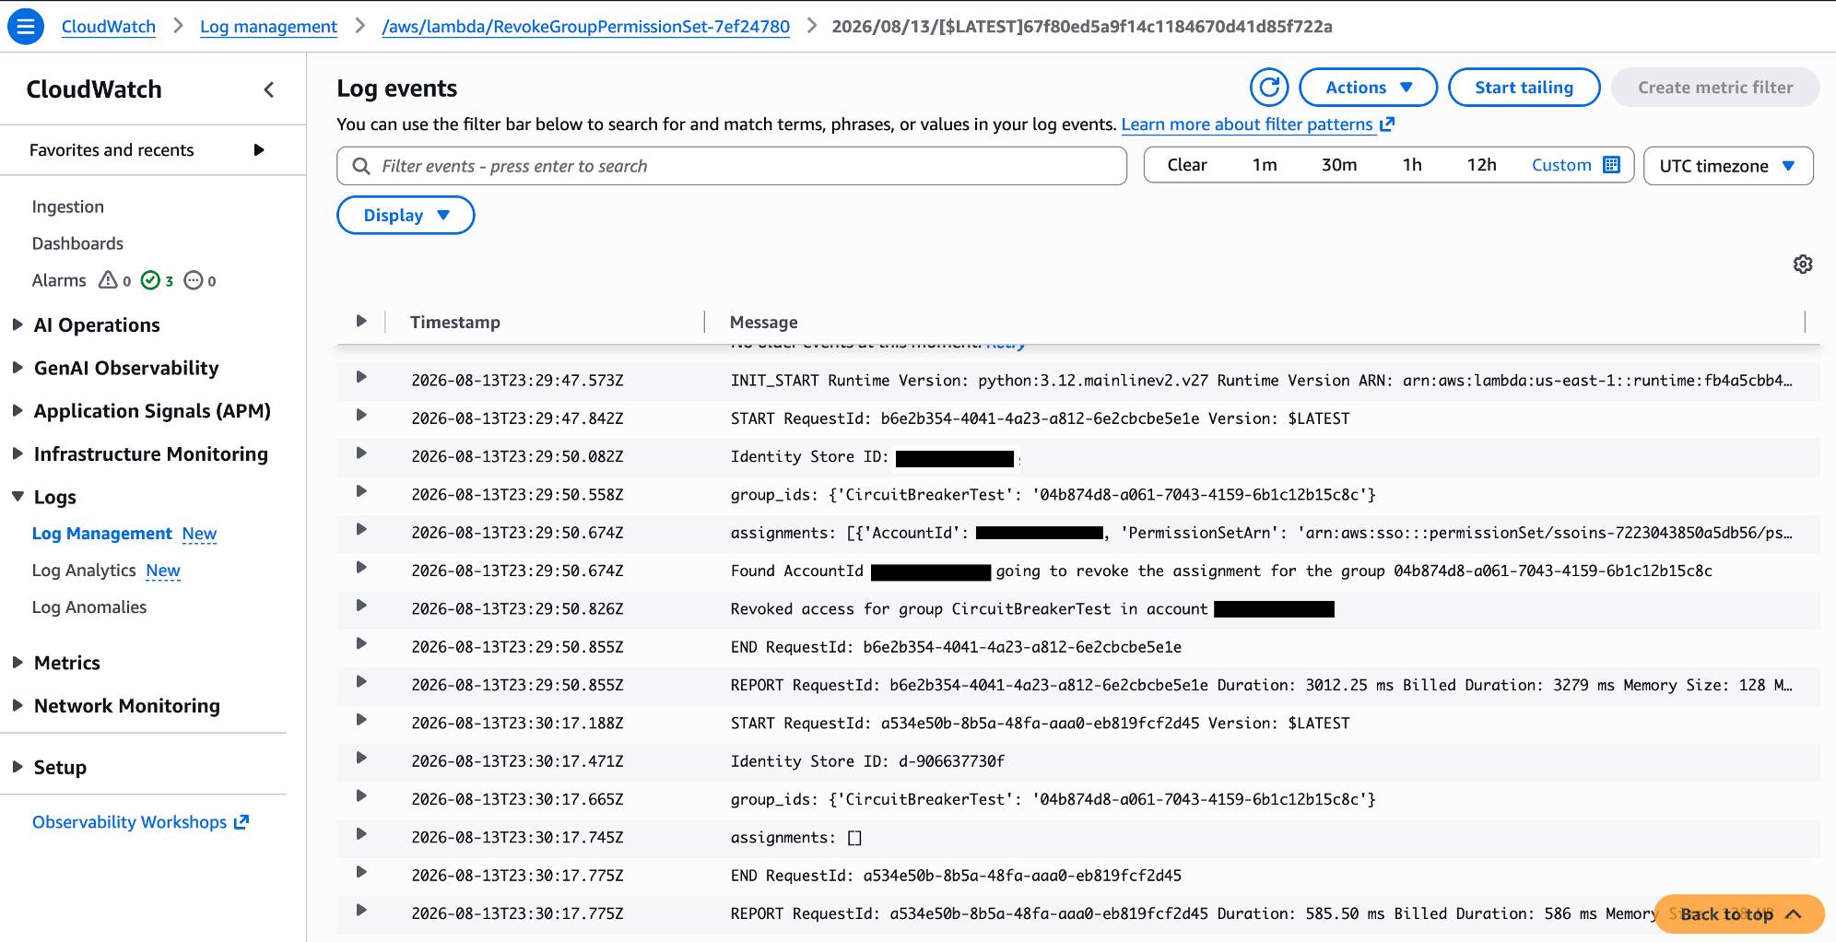
Task: Select the 12h time range
Action: (1481, 165)
